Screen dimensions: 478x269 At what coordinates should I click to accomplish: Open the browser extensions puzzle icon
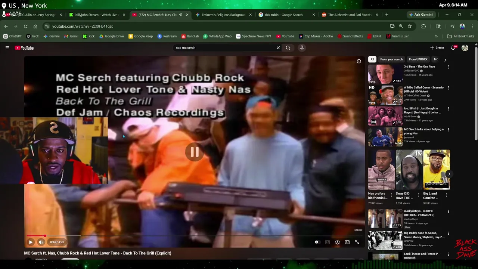pos(423,26)
